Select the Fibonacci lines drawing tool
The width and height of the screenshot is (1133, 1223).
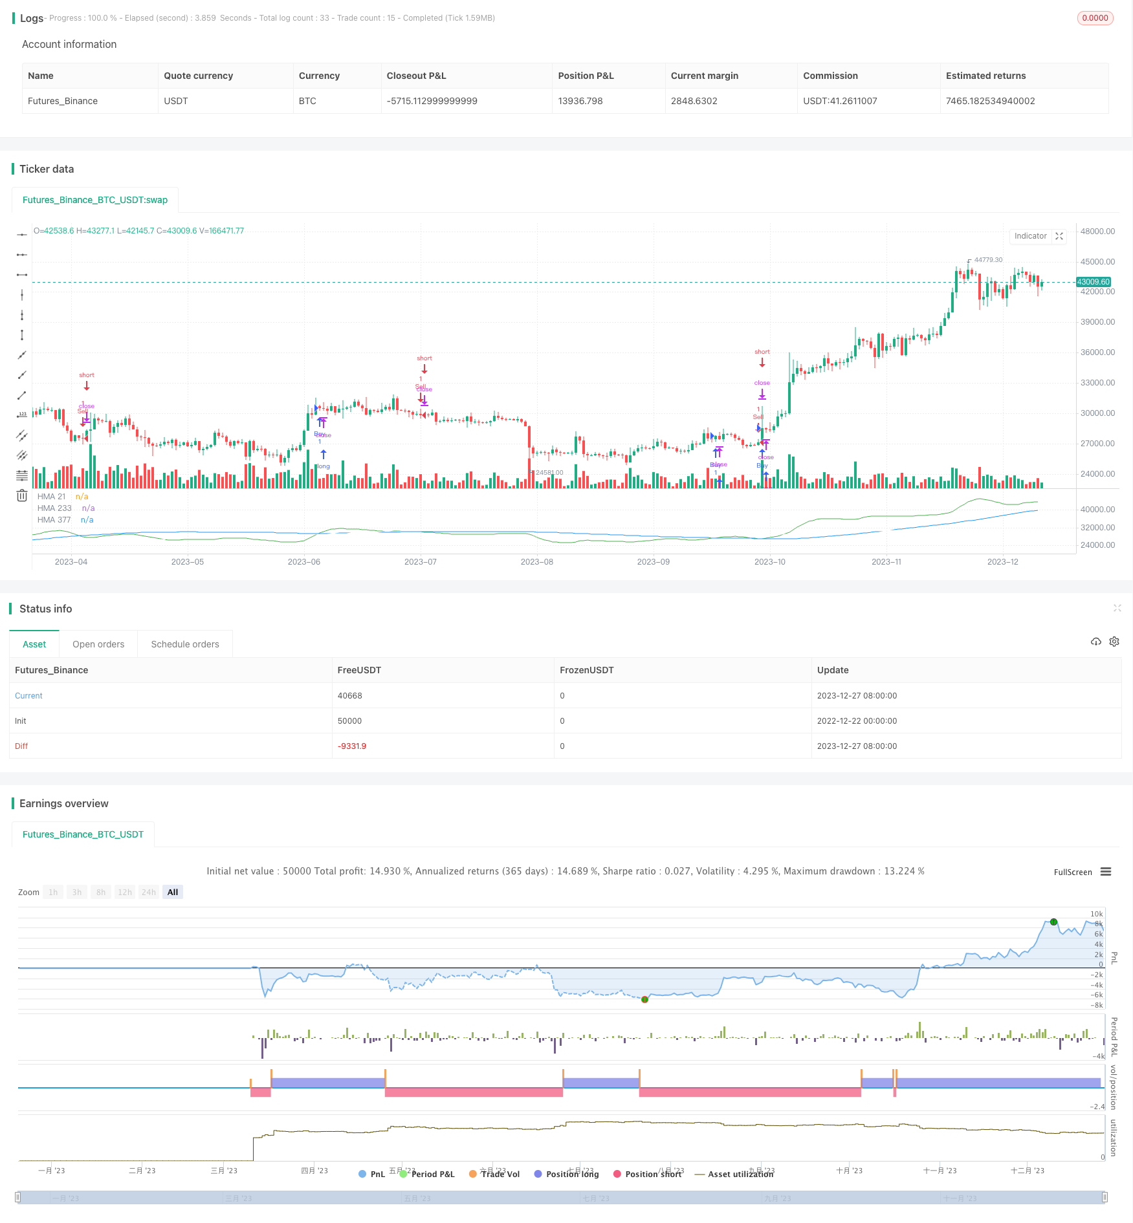[x=22, y=475]
